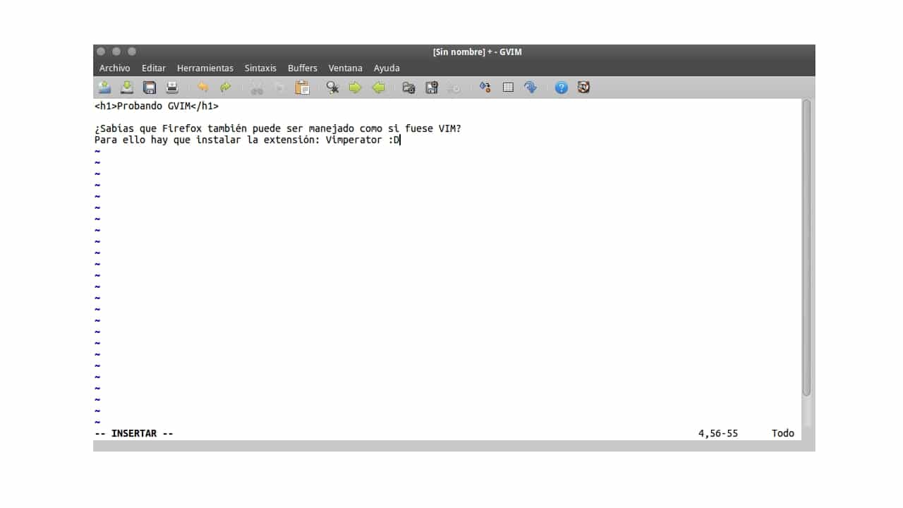Click the vertical scrollbar thumb

pos(807,248)
